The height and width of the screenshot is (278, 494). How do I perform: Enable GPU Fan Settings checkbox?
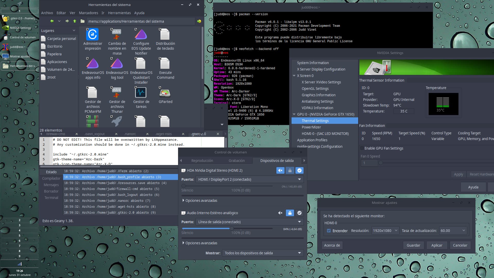tap(362, 148)
